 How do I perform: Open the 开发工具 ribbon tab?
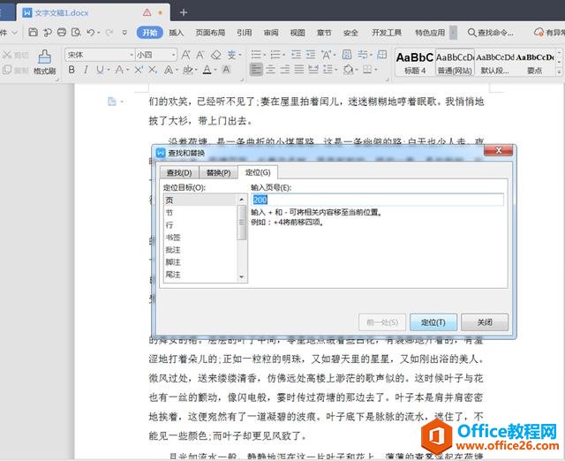pos(387,33)
